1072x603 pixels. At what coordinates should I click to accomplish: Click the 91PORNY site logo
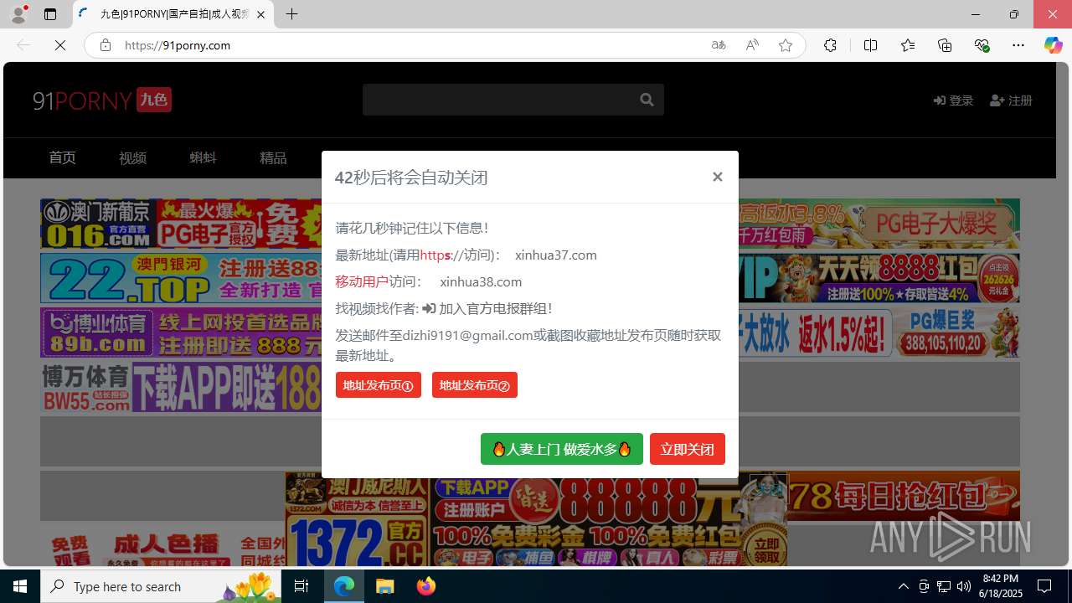coord(102,100)
